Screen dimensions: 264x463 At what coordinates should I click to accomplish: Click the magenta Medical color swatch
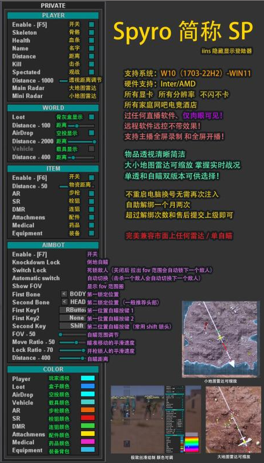(x=87, y=442)
